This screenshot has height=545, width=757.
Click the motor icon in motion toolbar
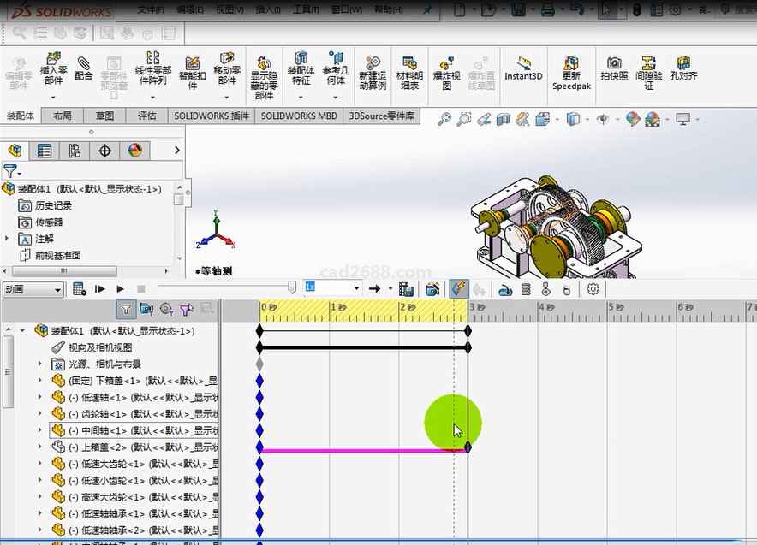(x=505, y=289)
